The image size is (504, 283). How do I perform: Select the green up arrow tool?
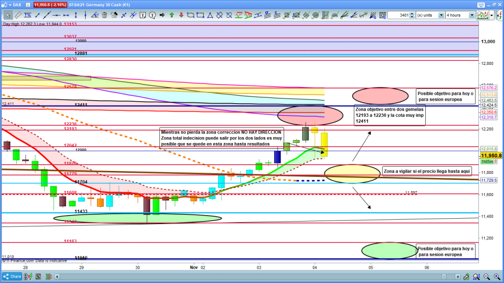coord(171,15)
